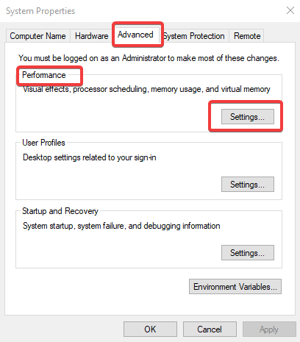Open Performance Settings button
The height and width of the screenshot is (342, 300).
click(x=248, y=117)
